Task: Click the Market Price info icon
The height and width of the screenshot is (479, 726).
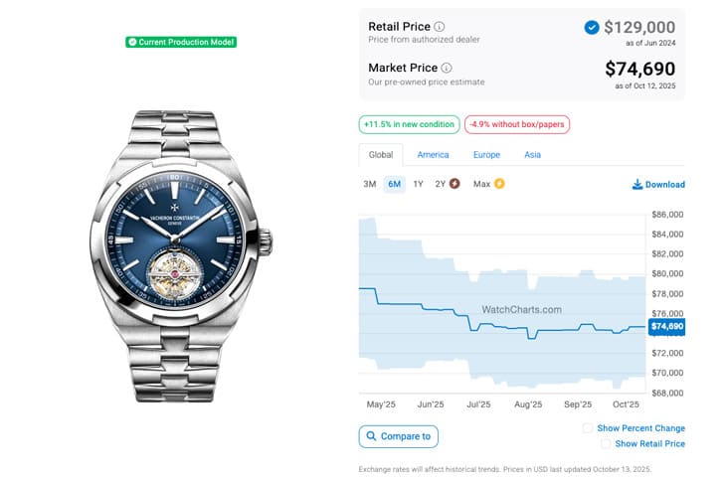Action: pos(447,68)
